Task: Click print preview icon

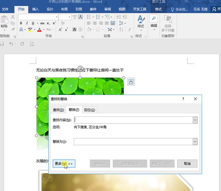Action: [x=32, y=44]
